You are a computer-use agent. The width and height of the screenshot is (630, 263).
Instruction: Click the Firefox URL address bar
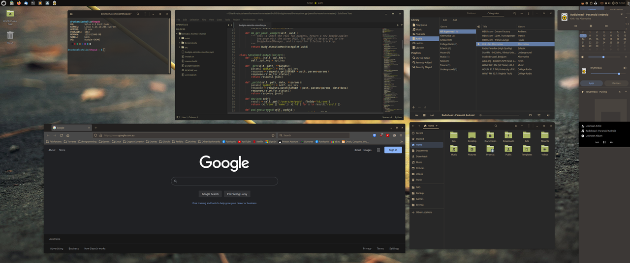[x=186, y=135]
